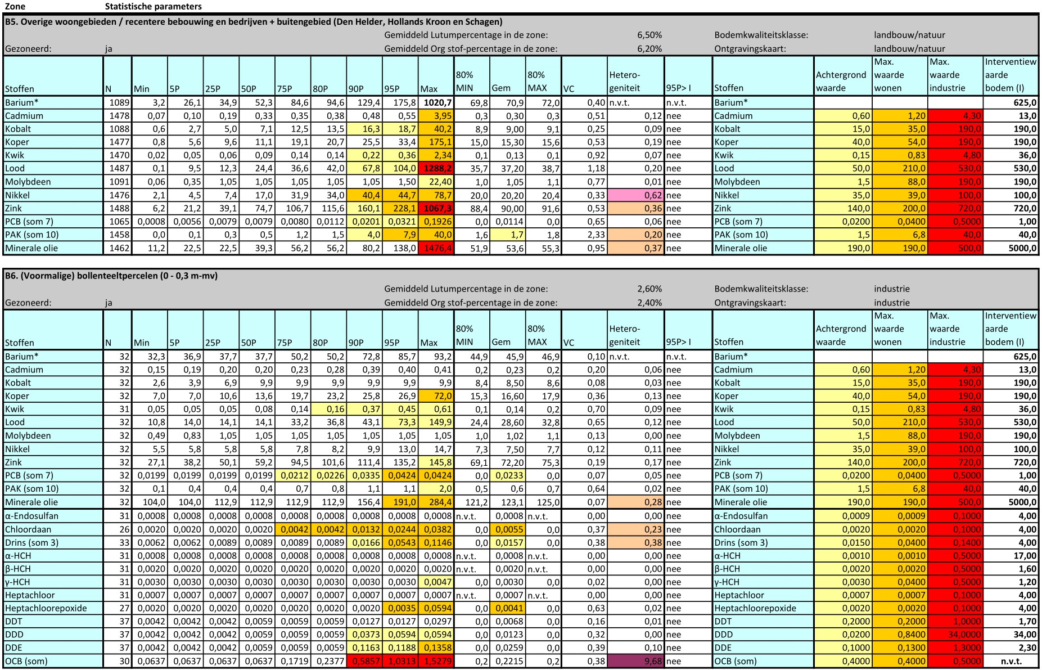Select the B6 Lood 95P value 73,3
The image size is (1042, 670).
click(400, 422)
